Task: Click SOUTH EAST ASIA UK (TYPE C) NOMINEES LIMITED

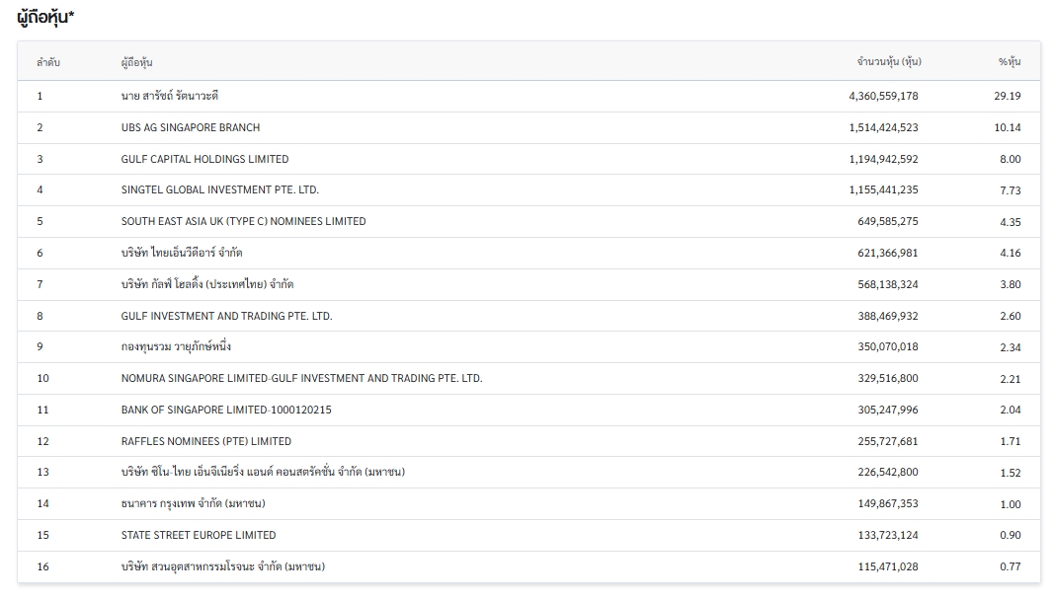Action: point(244,221)
